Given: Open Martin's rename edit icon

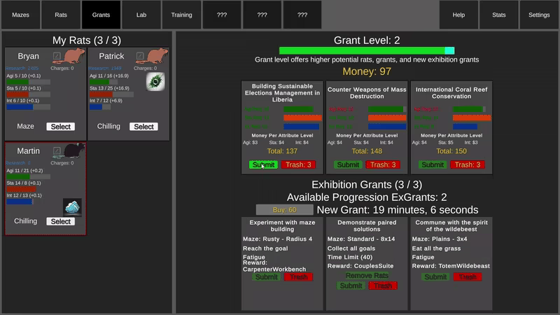Looking at the screenshot, I should (57, 150).
